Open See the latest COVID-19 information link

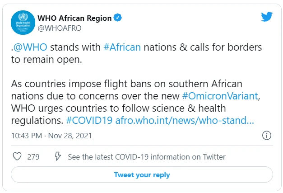pyautogui.click(x=147, y=157)
